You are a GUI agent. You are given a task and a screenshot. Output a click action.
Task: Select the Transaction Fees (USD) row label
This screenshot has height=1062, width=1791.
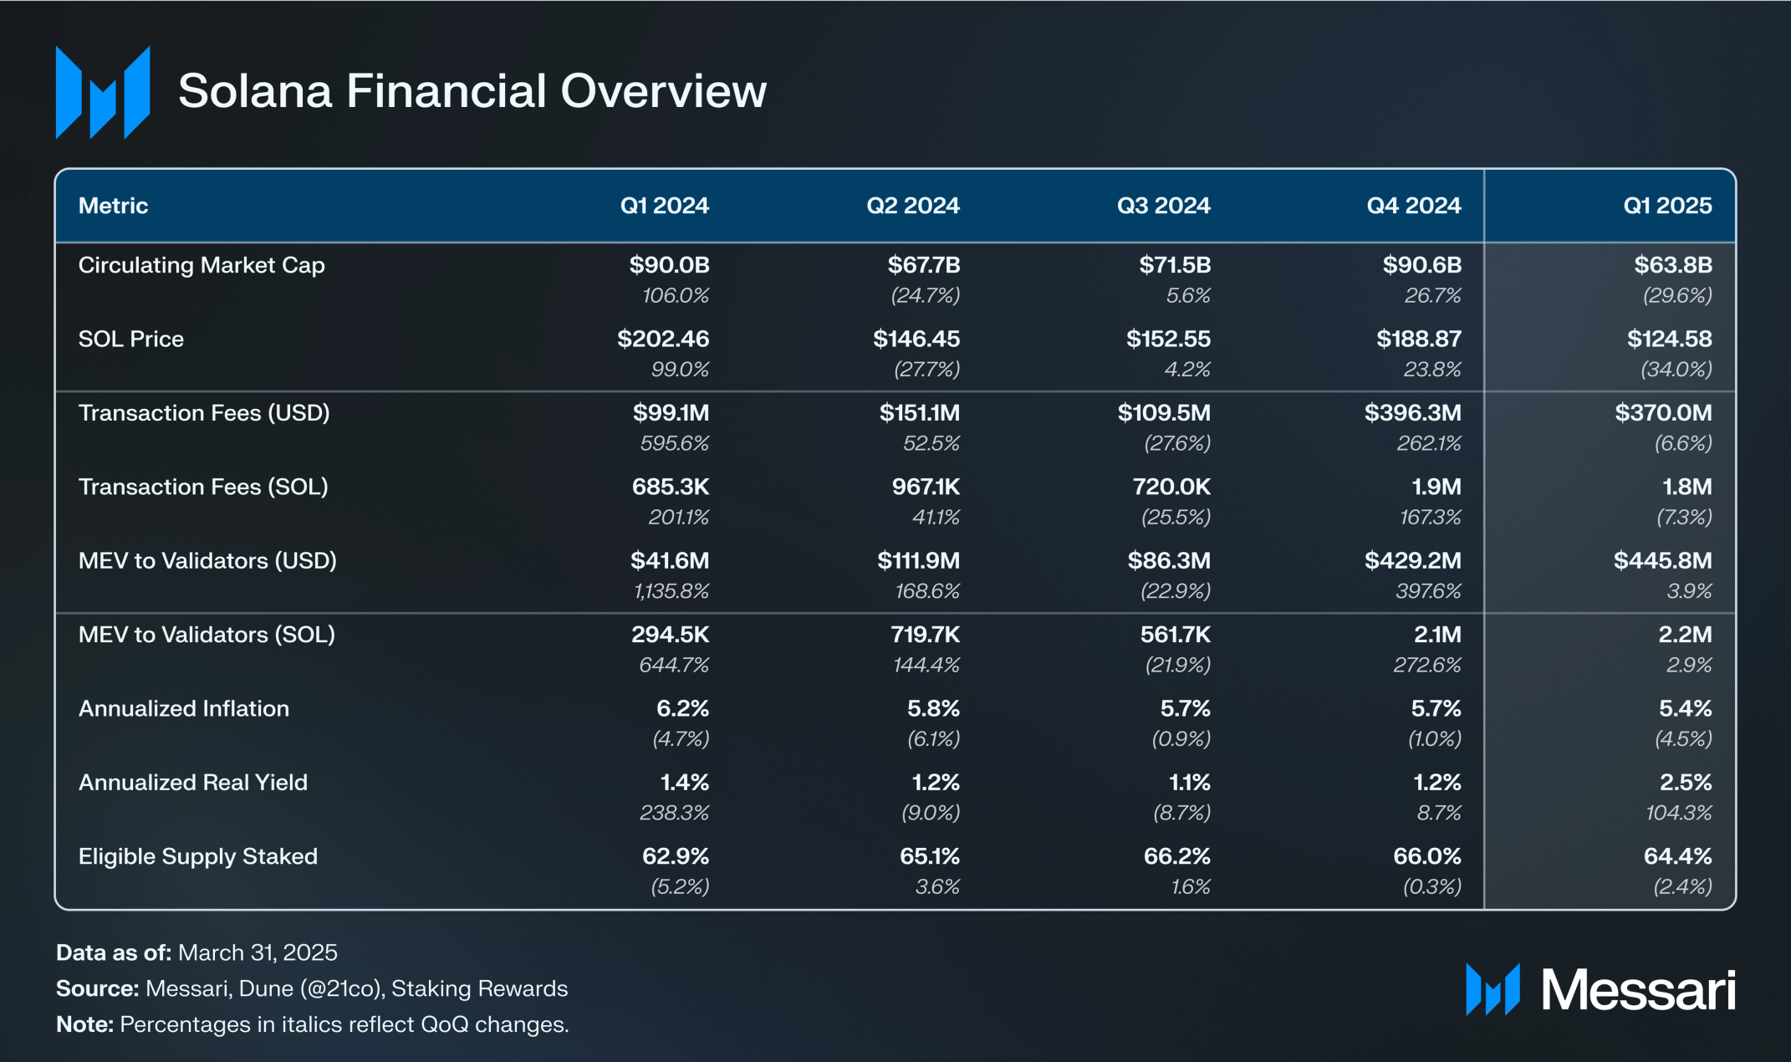[204, 413]
